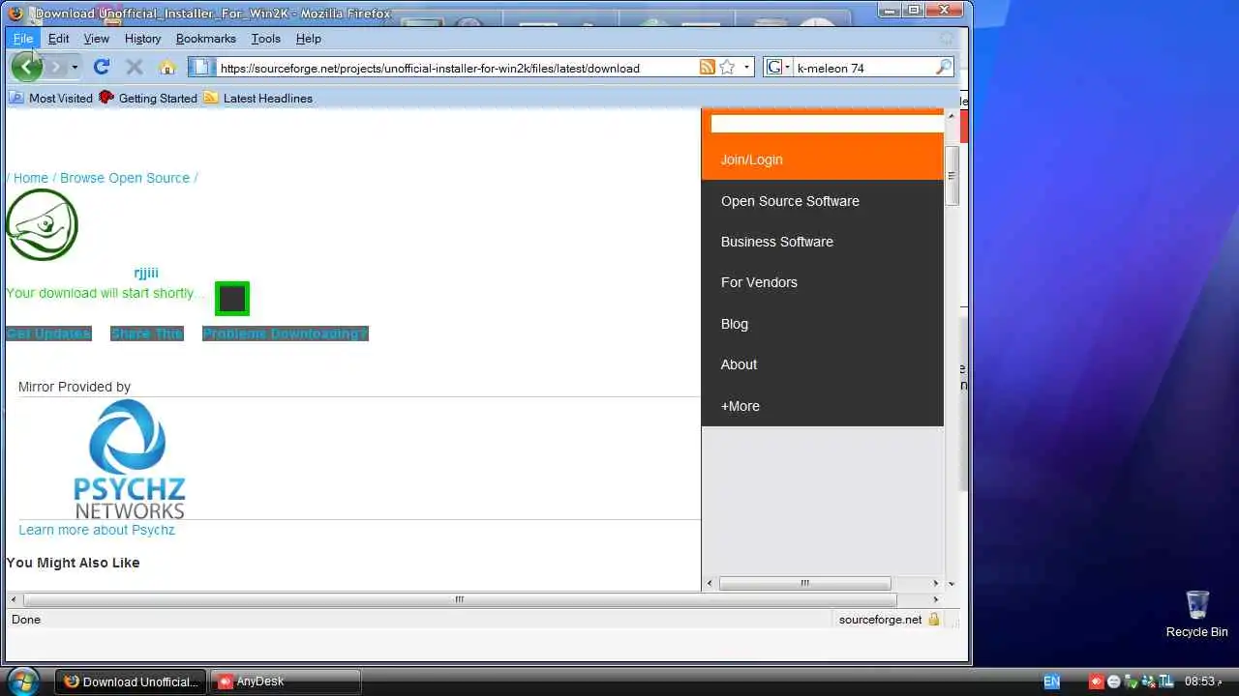This screenshot has width=1239, height=696.
Task: Open the back/forward history dropdown arrow
Action: (75, 68)
